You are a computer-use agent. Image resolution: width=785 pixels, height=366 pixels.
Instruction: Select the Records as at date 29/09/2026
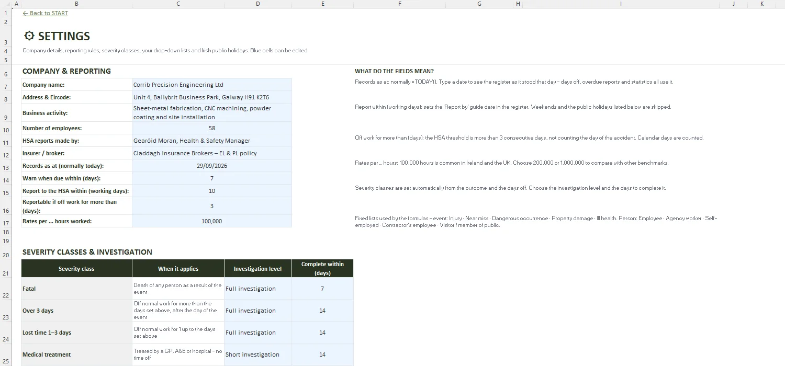[212, 166]
